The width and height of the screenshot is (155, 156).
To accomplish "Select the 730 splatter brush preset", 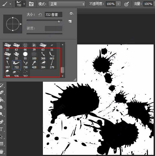I will (25, 64).
